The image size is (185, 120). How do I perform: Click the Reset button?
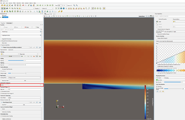16,27
